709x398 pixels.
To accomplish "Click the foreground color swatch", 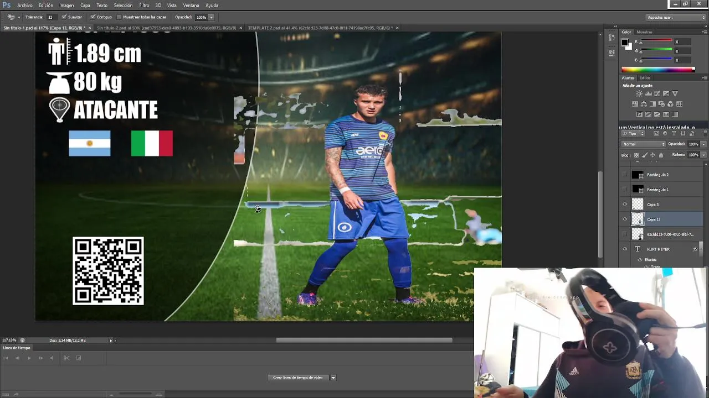I will pyautogui.click(x=625, y=42).
